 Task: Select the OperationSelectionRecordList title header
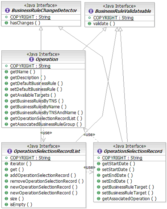pyautogui.click(x=47, y=151)
